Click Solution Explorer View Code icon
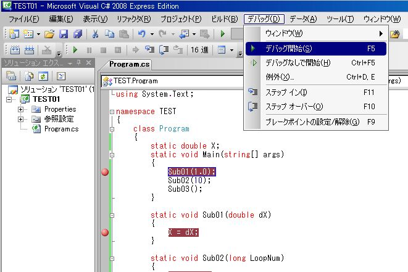Screen dimensions: 408x272 pos(61,76)
